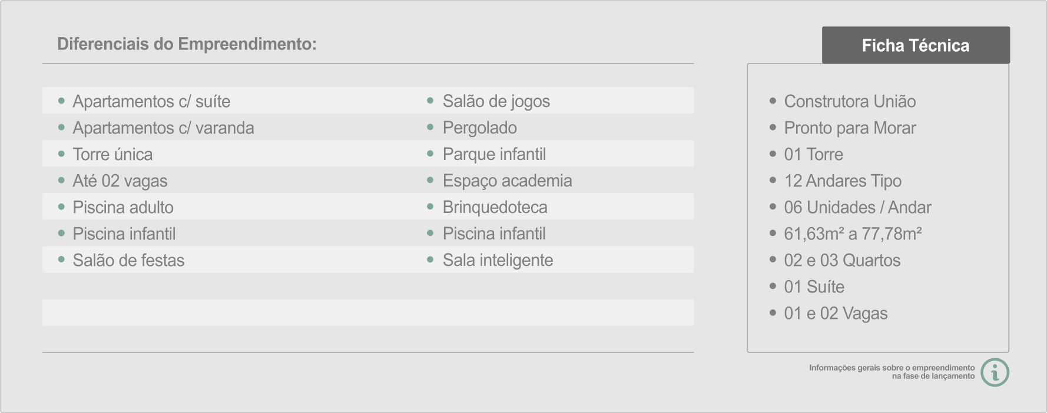This screenshot has width=1047, height=413.
Task: Select the 61,63m² a 77,78m² line
Action: (x=853, y=234)
